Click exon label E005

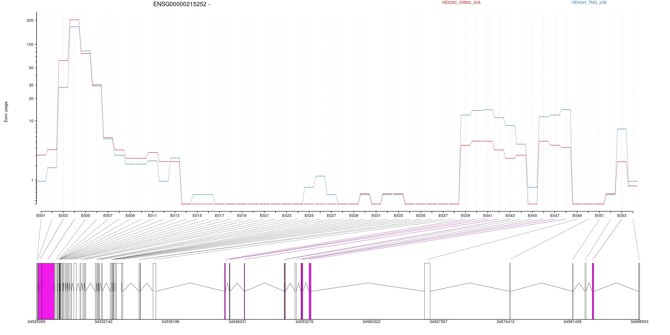pyautogui.click(x=85, y=216)
